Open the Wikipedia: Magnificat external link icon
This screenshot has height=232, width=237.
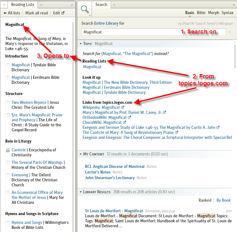point(123,107)
